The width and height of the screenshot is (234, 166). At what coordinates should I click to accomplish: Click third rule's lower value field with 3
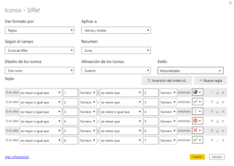[x=71, y=112]
